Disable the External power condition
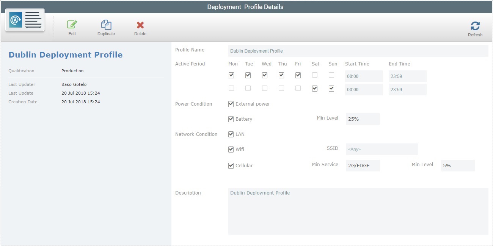Screen dimensions: 493x246 231,104
